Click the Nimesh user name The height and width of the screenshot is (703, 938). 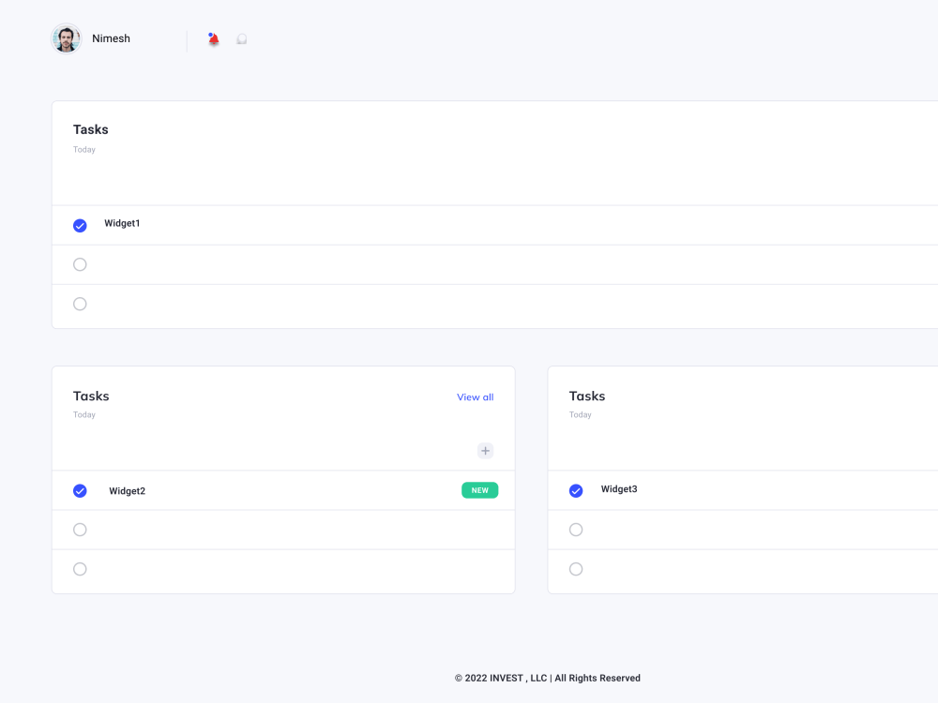[x=111, y=38]
